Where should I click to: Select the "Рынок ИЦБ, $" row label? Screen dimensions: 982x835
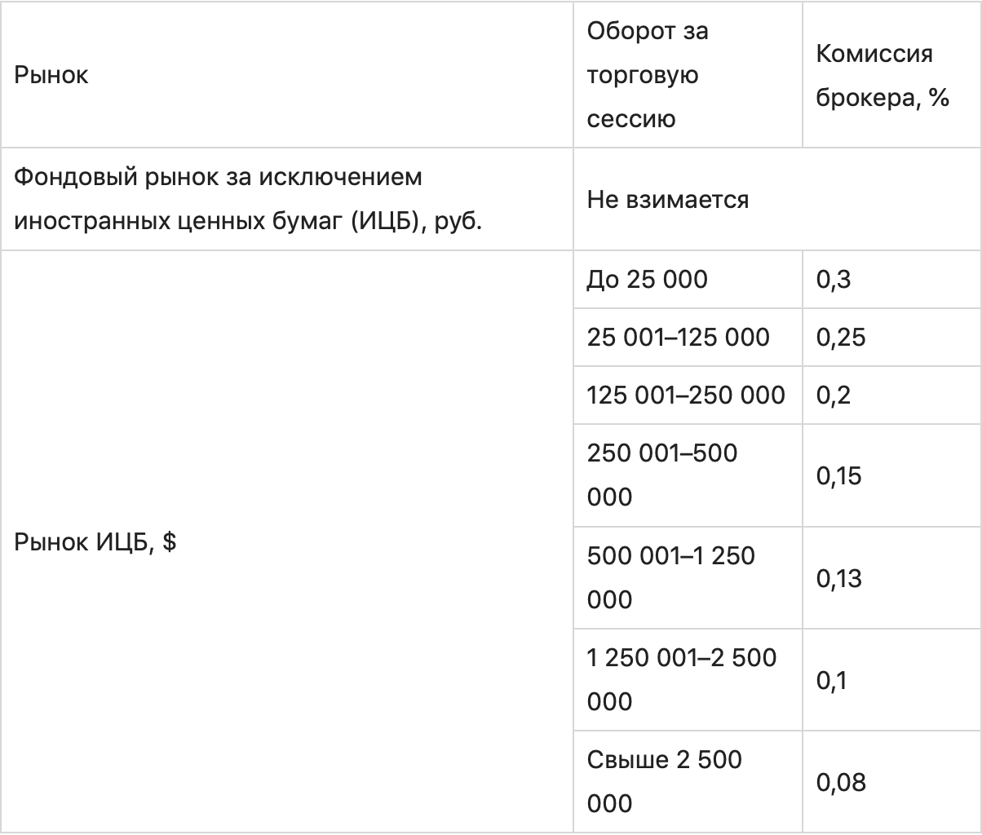click(x=95, y=541)
